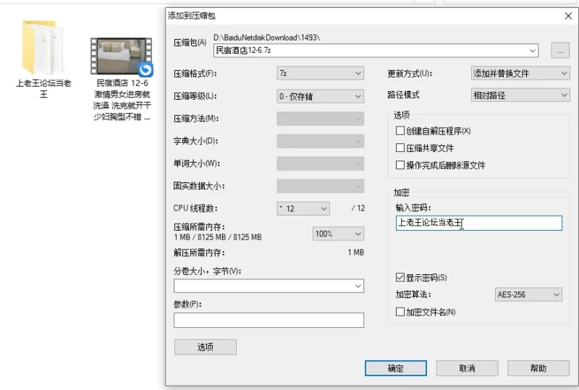This screenshot has height=390, width=579.
Task: Cancel the dialog with 取消 button
Action: click(x=467, y=368)
